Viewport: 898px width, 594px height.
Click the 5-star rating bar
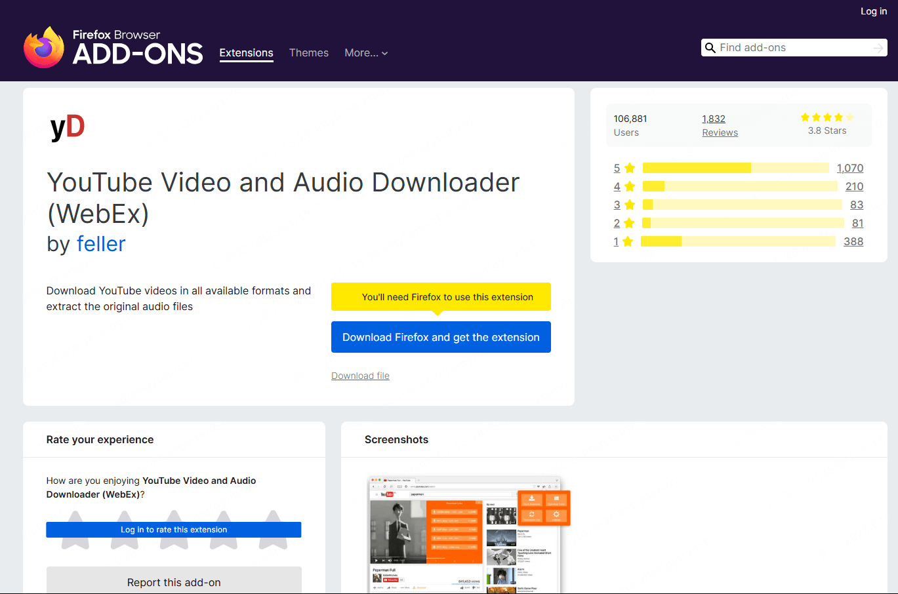736,168
